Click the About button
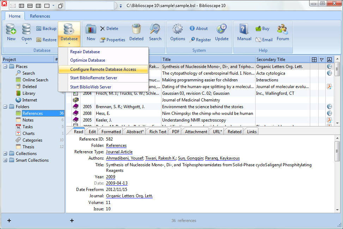The image size is (343, 229). coord(198,29)
